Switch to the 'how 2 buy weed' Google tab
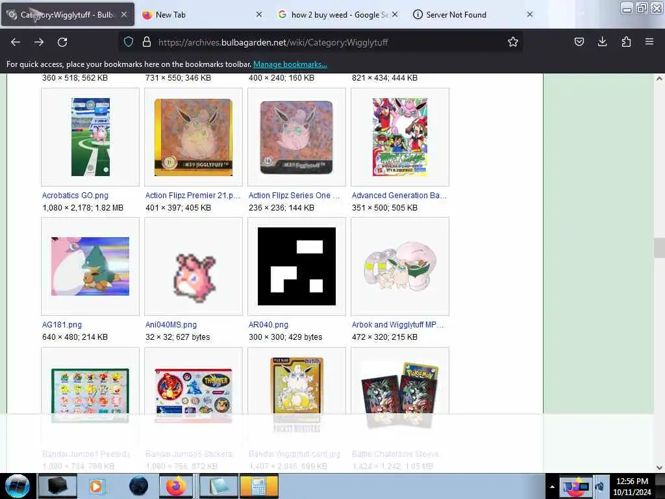 338,14
